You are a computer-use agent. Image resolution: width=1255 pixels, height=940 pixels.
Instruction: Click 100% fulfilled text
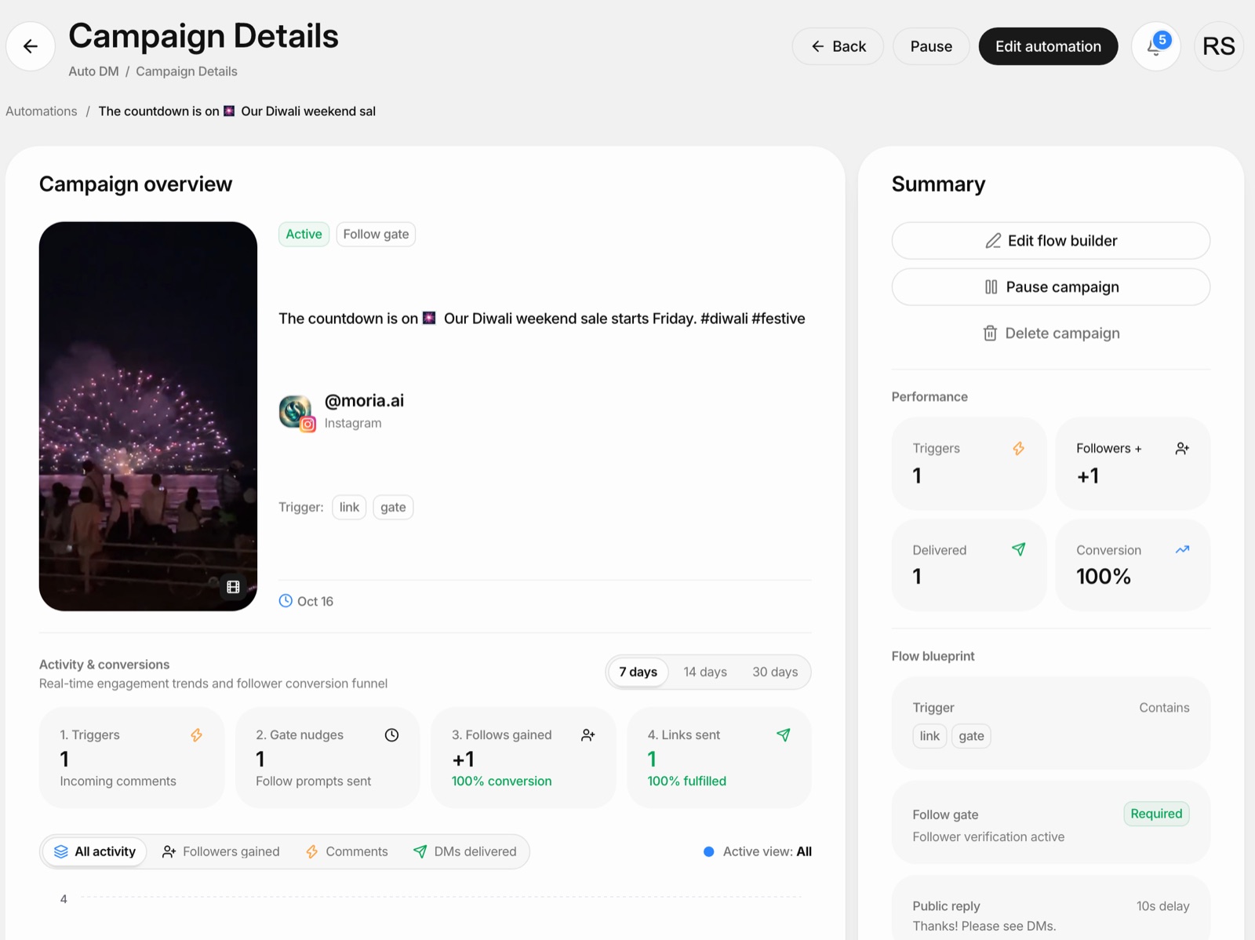point(686,781)
